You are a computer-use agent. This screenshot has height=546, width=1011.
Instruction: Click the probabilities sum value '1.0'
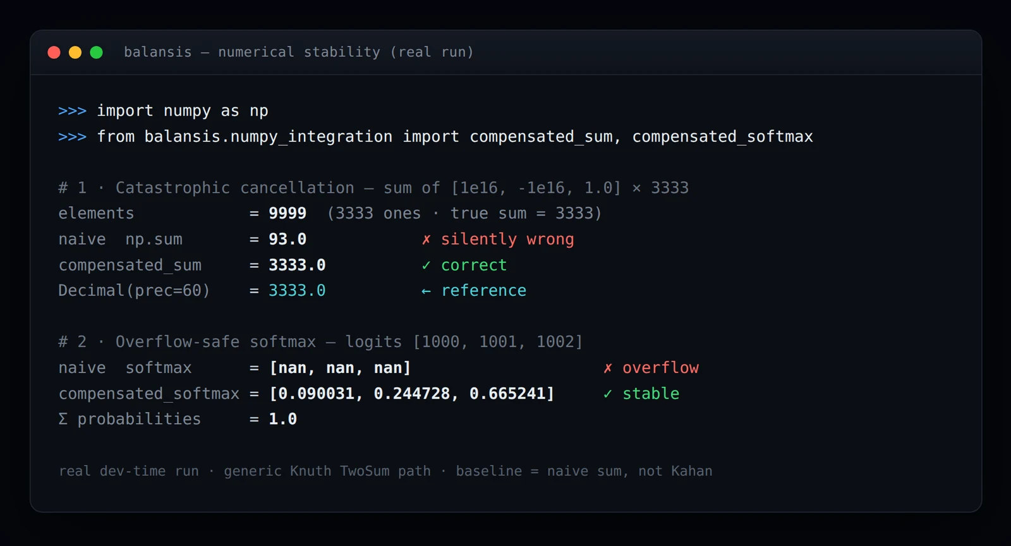pyautogui.click(x=282, y=419)
